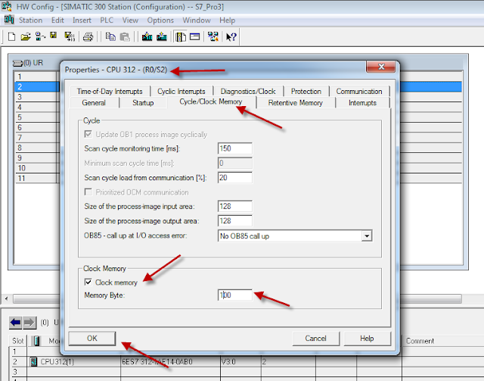
Task: Click the Prioritized OCM communication checkbox
Action: 88,192
